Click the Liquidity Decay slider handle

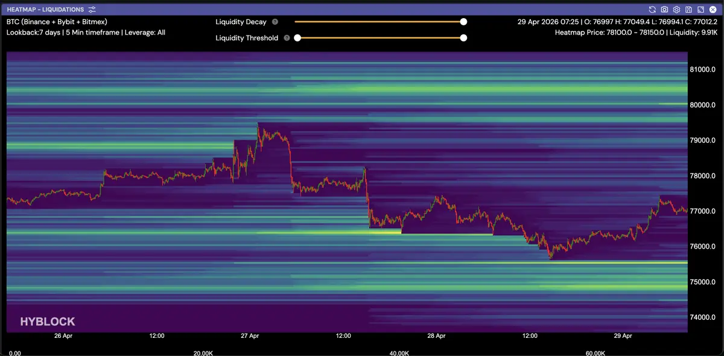(x=463, y=22)
